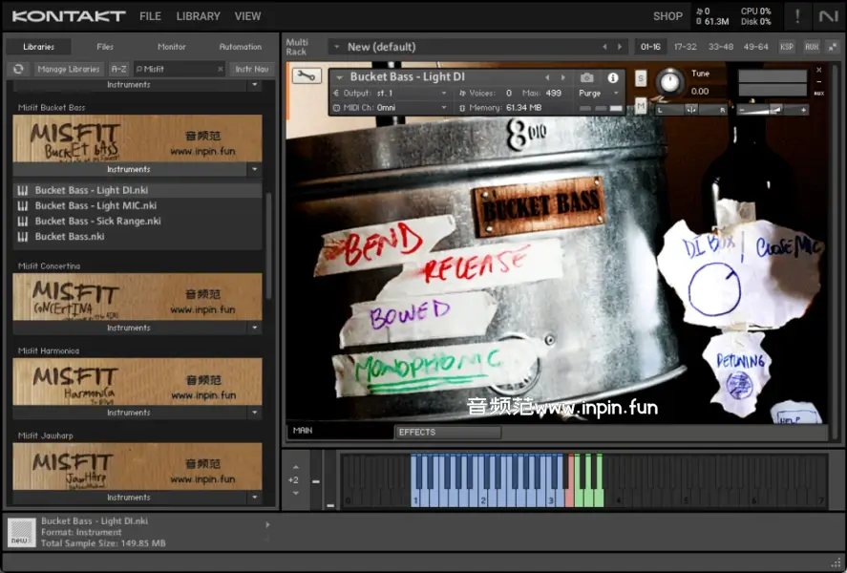Click the NI logo icon

[x=827, y=16]
